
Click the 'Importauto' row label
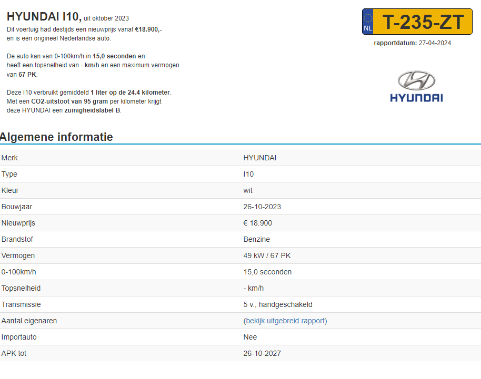[x=19, y=337]
